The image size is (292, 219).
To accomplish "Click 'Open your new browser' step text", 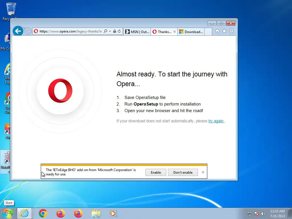I will pyautogui.click(x=164, y=111).
